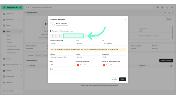Click the Localité input field
The image size is (176, 99).
[88, 57]
